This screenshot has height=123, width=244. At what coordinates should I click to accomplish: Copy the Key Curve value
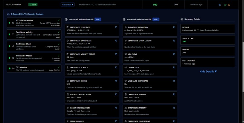point(174,54)
